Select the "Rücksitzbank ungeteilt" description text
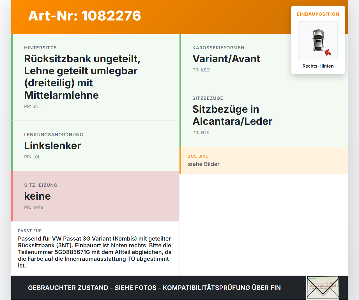Image resolution: width=359 pixels, height=300 pixels. point(82,77)
